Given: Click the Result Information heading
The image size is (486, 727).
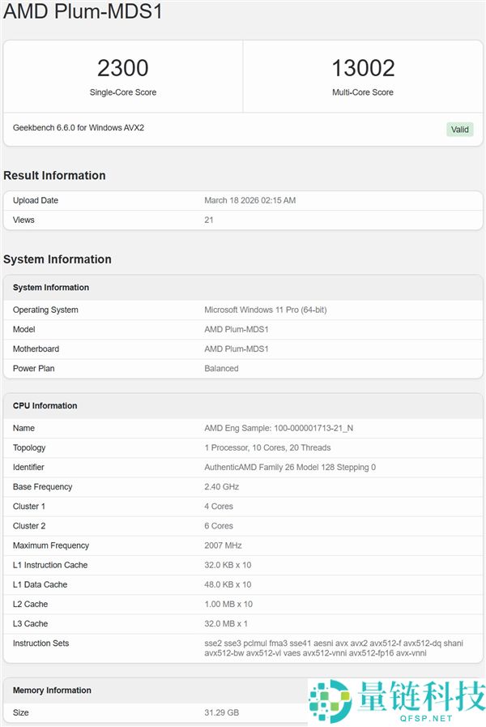Looking at the screenshot, I should click(54, 175).
